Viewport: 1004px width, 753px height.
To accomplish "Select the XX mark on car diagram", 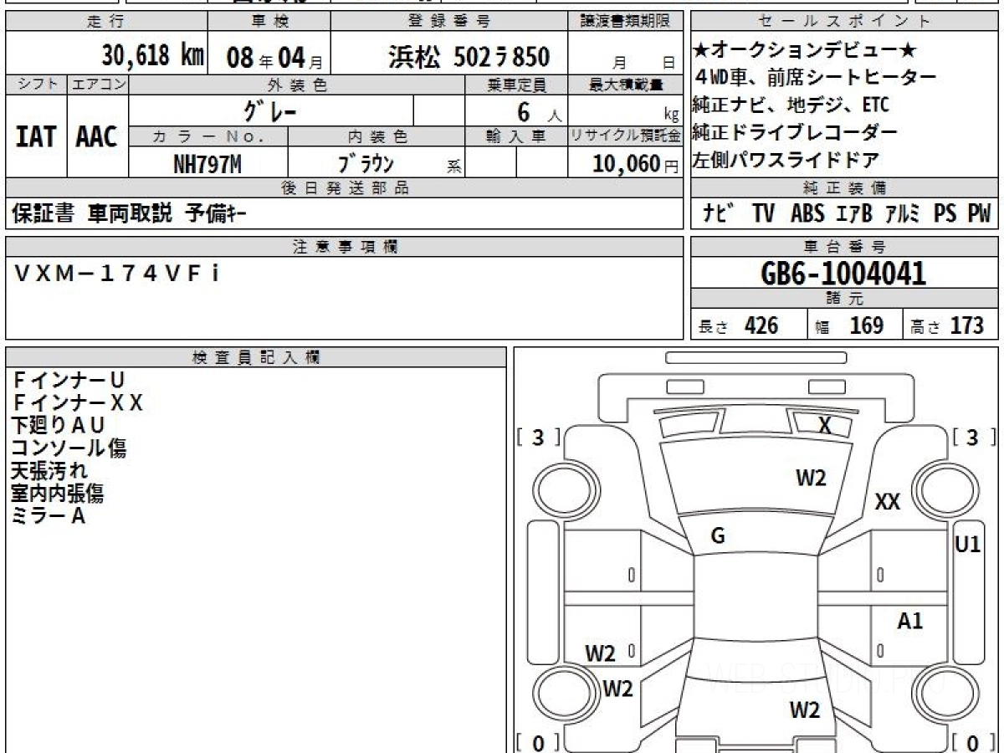I will coord(887,502).
